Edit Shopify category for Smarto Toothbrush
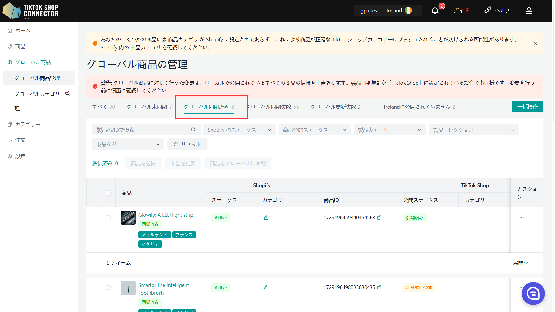 [266, 287]
